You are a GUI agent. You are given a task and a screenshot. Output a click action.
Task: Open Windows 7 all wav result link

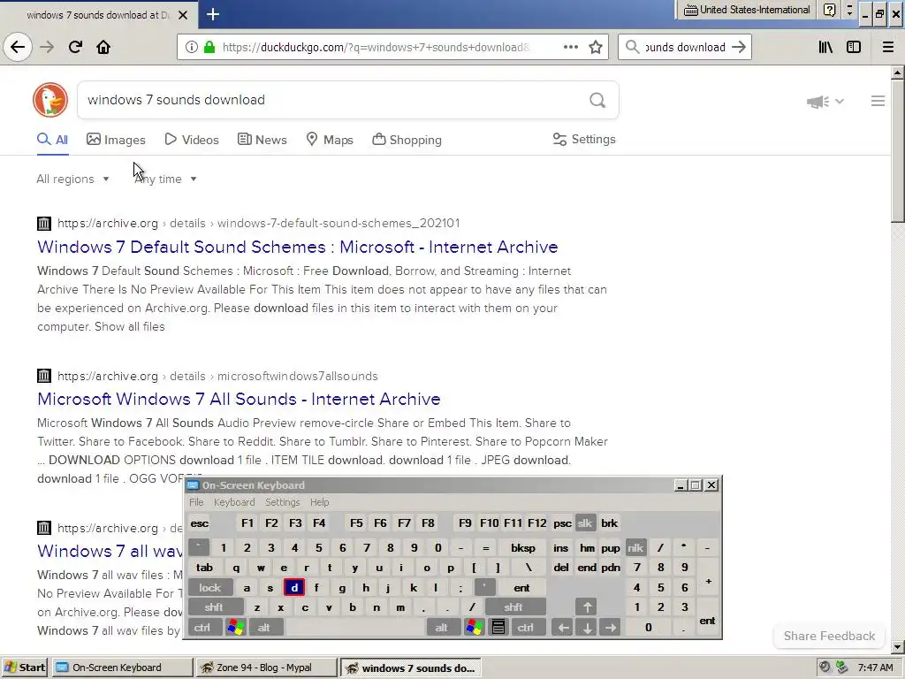pos(110,551)
